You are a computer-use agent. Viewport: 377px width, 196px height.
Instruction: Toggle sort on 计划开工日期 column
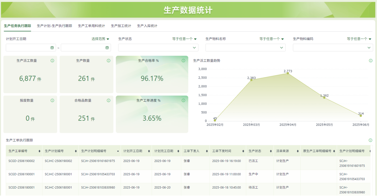[149, 151]
